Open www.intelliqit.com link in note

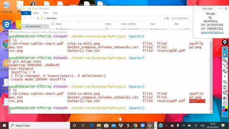coord(212,33)
